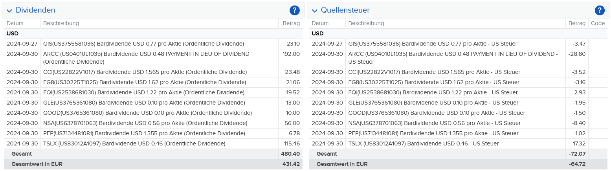The width and height of the screenshot is (611, 171).
Task: Select the ARCC dividend row of 192.00
Action: tap(153, 58)
